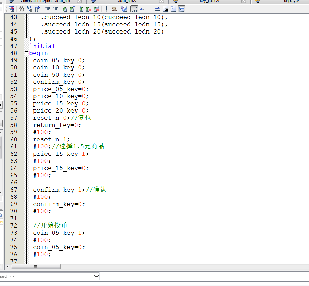Click on 'price_15_key=1;' at line 62
The image size is (309, 286).
pos(61,154)
